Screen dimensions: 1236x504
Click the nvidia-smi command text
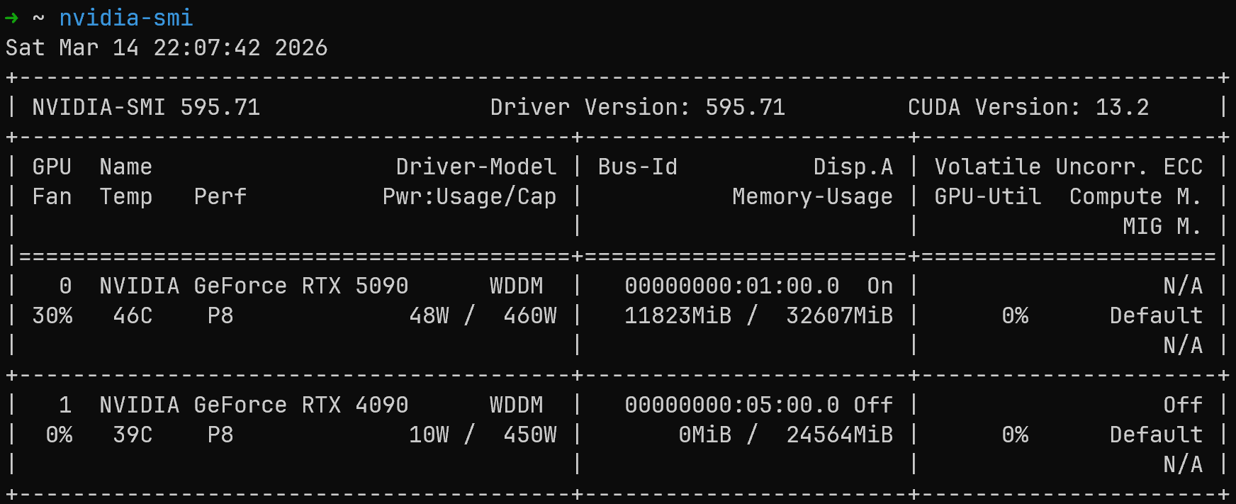pyautogui.click(x=126, y=18)
